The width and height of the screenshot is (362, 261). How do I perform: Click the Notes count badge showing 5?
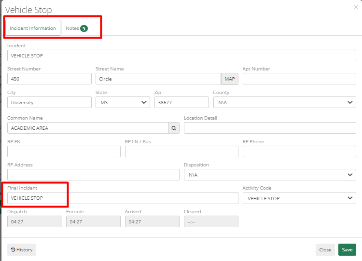pos(84,28)
